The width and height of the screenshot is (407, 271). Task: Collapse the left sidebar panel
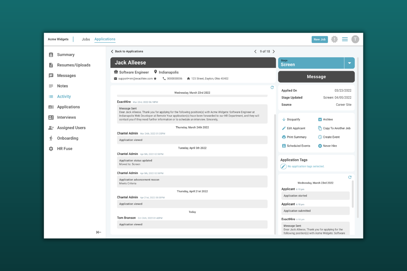pyautogui.click(x=98, y=232)
